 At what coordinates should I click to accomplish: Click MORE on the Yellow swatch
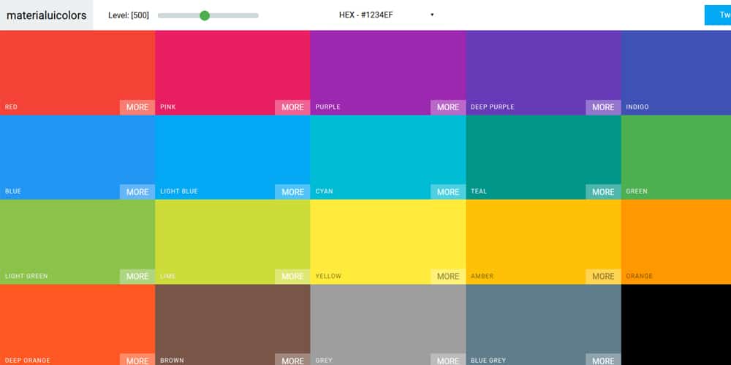pyautogui.click(x=448, y=277)
